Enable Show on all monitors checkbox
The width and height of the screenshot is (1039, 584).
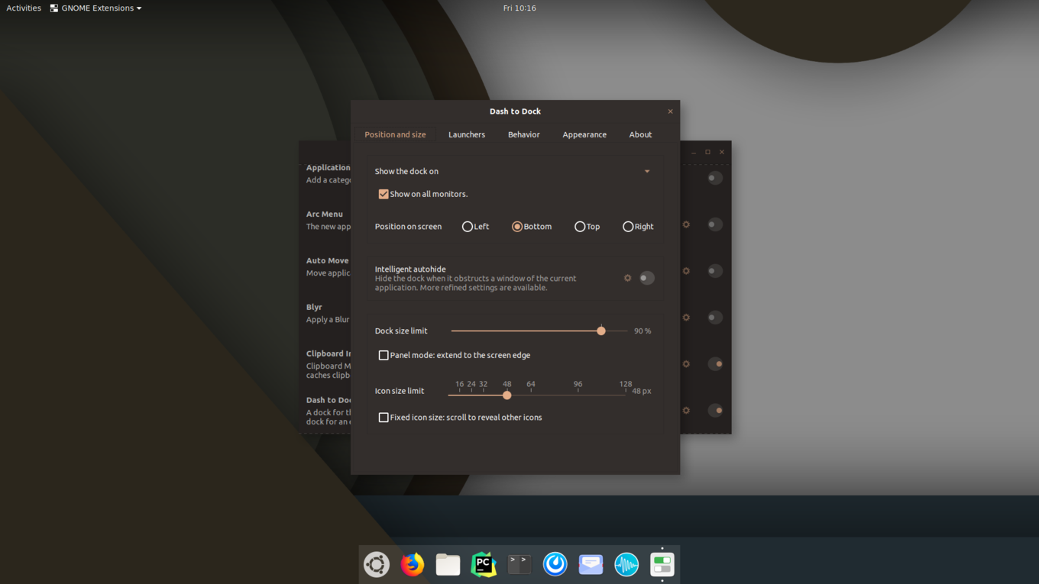[384, 194]
